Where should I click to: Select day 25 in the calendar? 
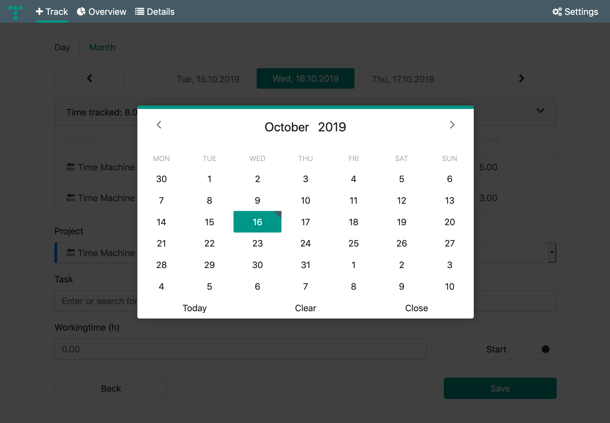click(x=353, y=243)
